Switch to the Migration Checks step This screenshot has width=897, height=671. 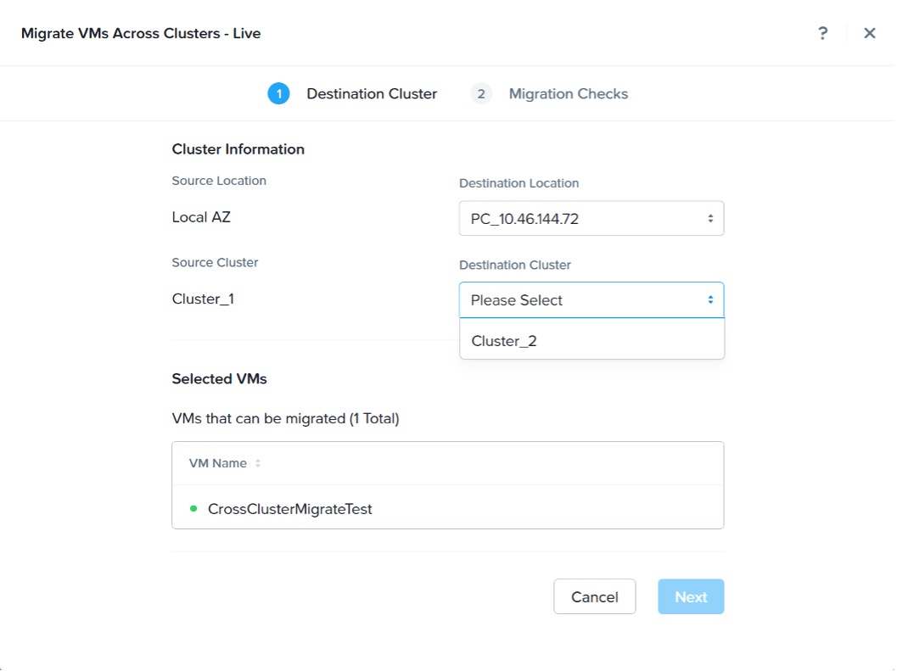(x=569, y=94)
